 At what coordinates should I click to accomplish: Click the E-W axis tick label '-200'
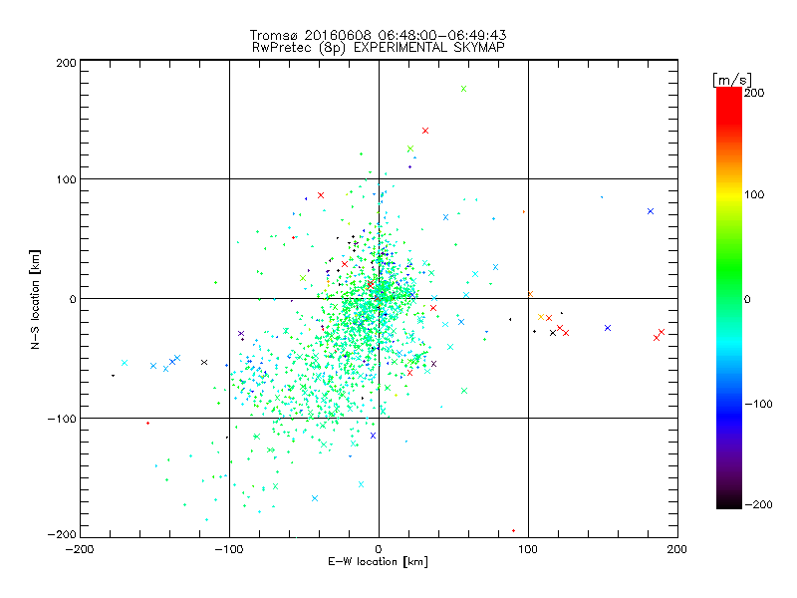[80, 549]
